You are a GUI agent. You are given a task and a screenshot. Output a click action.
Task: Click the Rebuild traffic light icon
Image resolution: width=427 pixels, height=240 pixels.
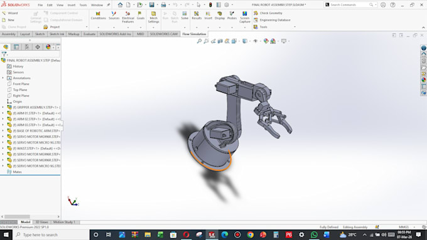click(210, 5)
